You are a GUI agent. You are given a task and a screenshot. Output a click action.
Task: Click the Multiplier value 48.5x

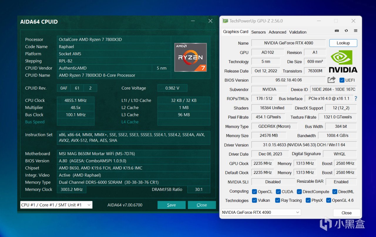pyautogui.click(x=75, y=107)
